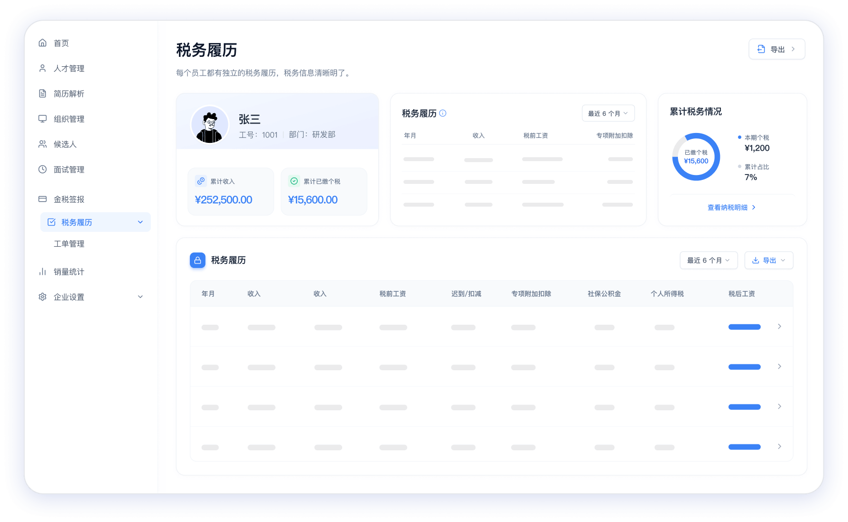Click the info icon next to 税务履历 heading
Screen dimensions: 848x522
[443, 113]
